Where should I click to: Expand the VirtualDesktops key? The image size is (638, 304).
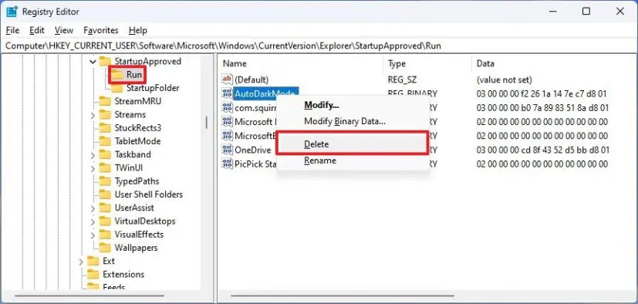[93, 221]
